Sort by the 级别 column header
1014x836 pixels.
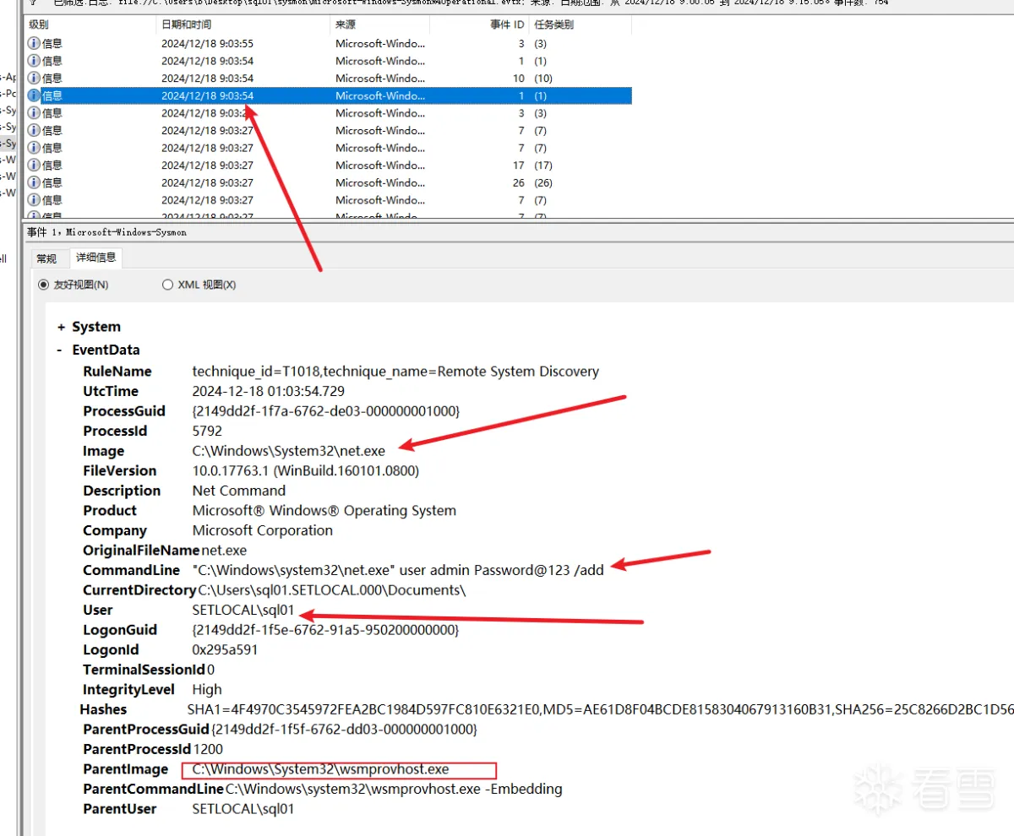pyautogui.click(x=89, y=24)
